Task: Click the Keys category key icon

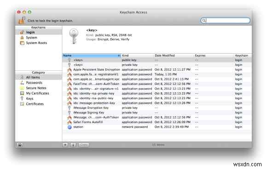Action: tap(22, 99)
